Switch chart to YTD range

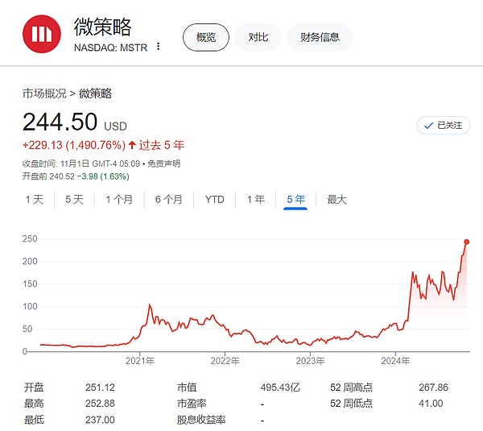click(x=214, y=200)
